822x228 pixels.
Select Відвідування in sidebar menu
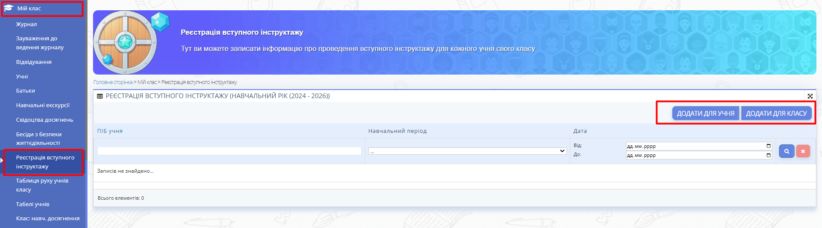pos(34,62)
